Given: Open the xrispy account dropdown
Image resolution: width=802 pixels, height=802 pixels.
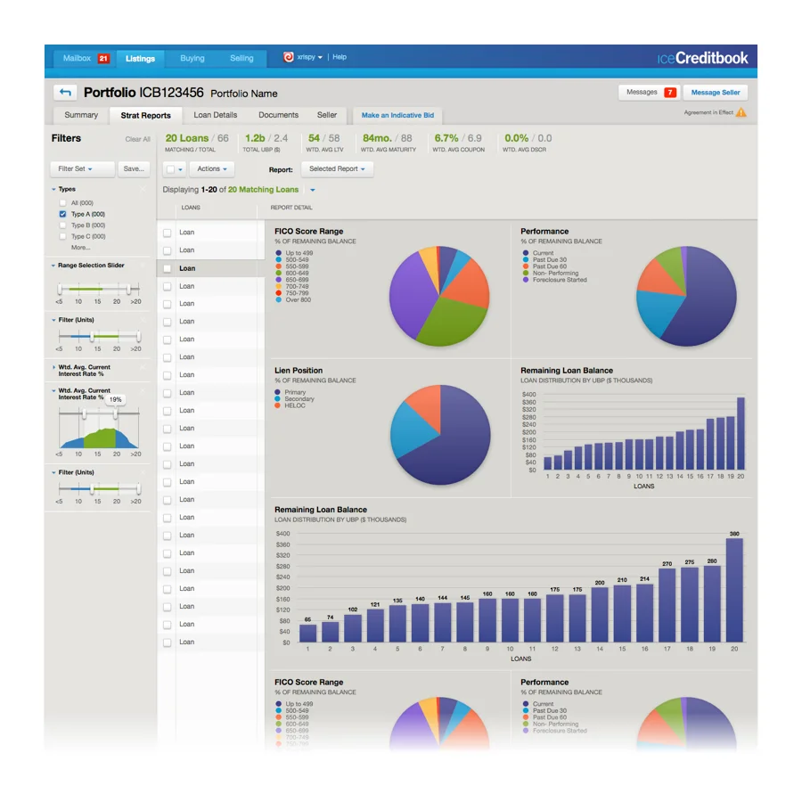Looking at the screenshot, I should 309,57.
